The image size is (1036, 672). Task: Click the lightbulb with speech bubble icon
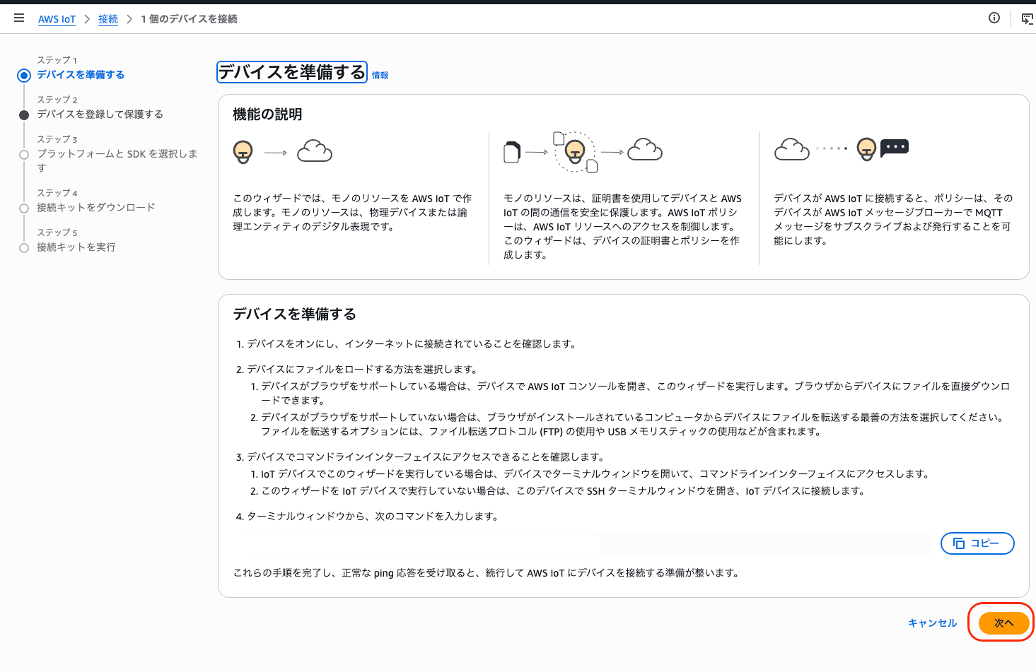click(883, 149)
